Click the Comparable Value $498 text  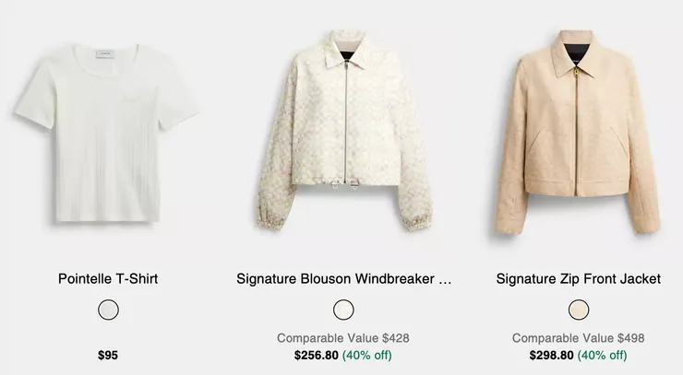[x=579, y=338]
